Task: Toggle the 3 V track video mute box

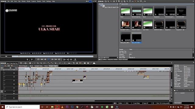Action: click(14, 88)
